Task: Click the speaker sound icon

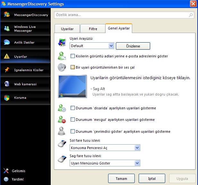Action: pos(62,67)
